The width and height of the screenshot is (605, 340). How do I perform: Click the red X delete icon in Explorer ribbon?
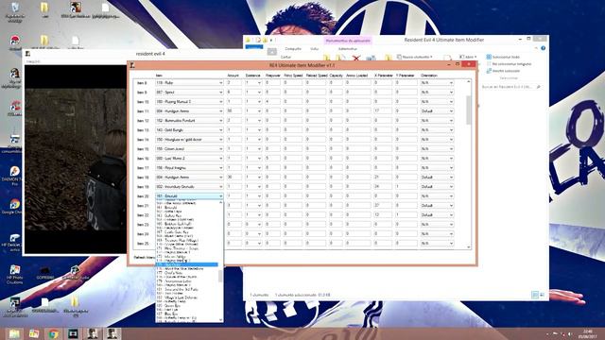pyautogui.click(x=356, y=59)
